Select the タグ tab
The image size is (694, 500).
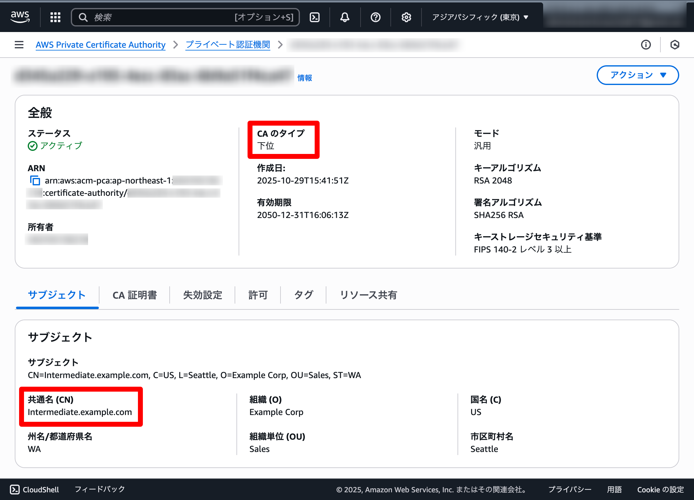point(303,295)
